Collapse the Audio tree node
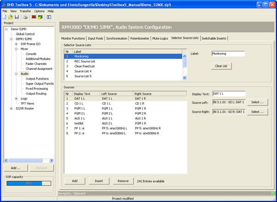 (16, 74)
